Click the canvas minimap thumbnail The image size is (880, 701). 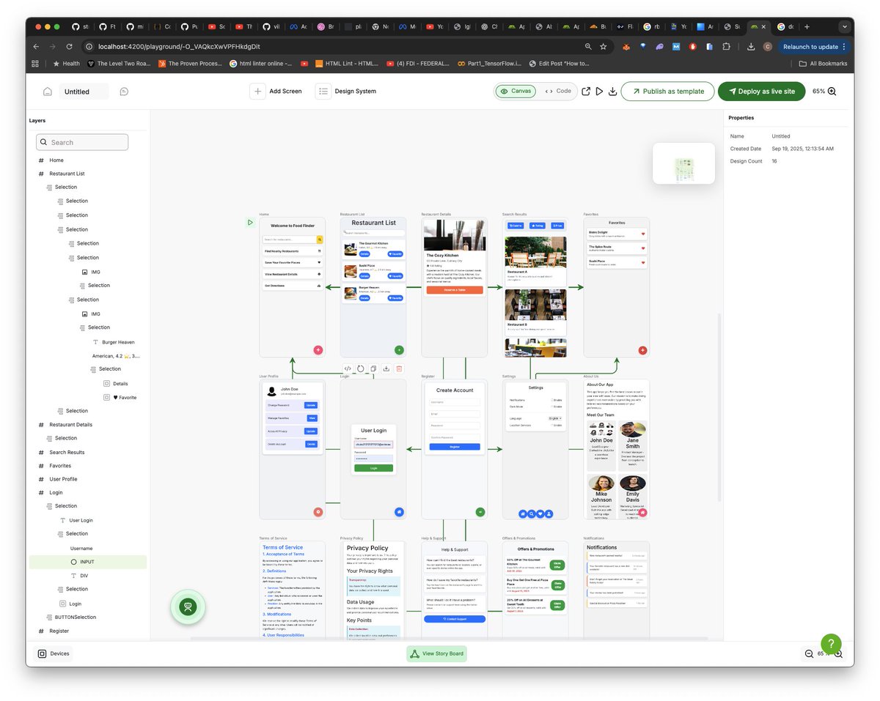[683, 163]
